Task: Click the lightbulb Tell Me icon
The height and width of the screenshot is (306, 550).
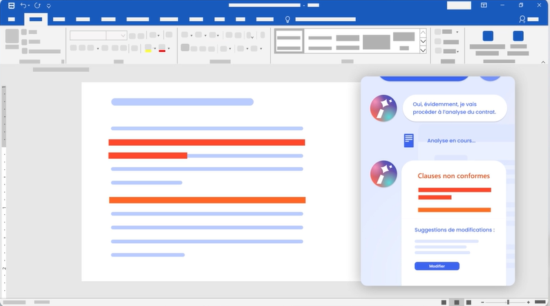Action: tap(288, 19)
